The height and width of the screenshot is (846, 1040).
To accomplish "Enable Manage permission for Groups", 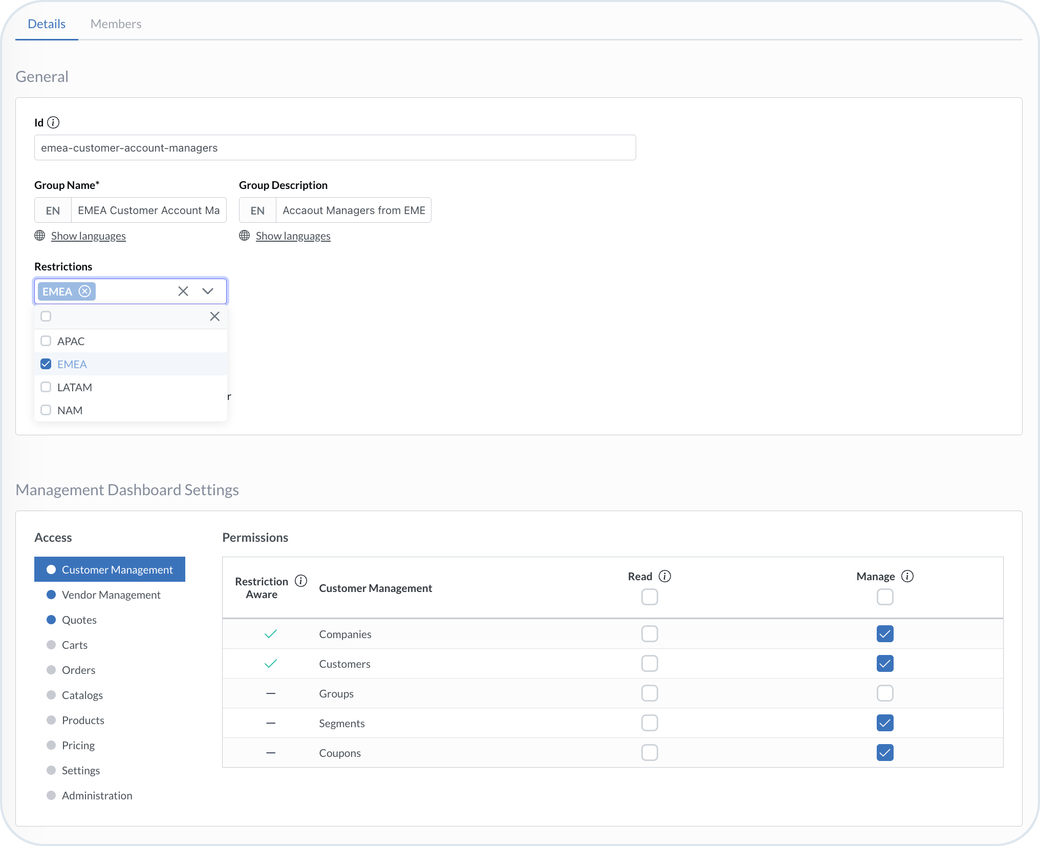I will coord(885,693).
